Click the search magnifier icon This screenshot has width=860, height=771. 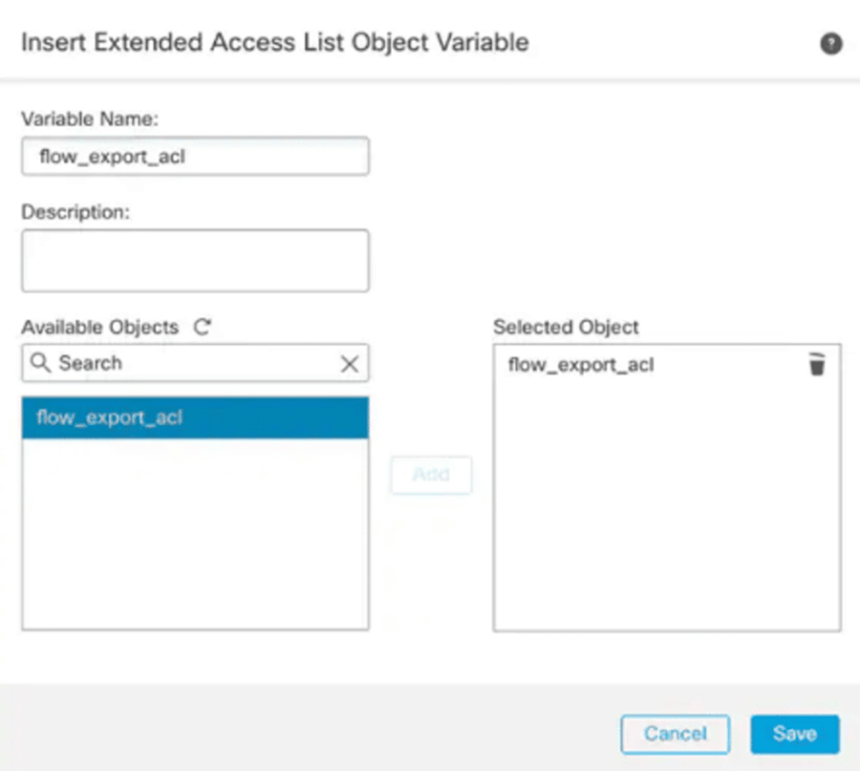pyautogui.click(x=40, y=362)
